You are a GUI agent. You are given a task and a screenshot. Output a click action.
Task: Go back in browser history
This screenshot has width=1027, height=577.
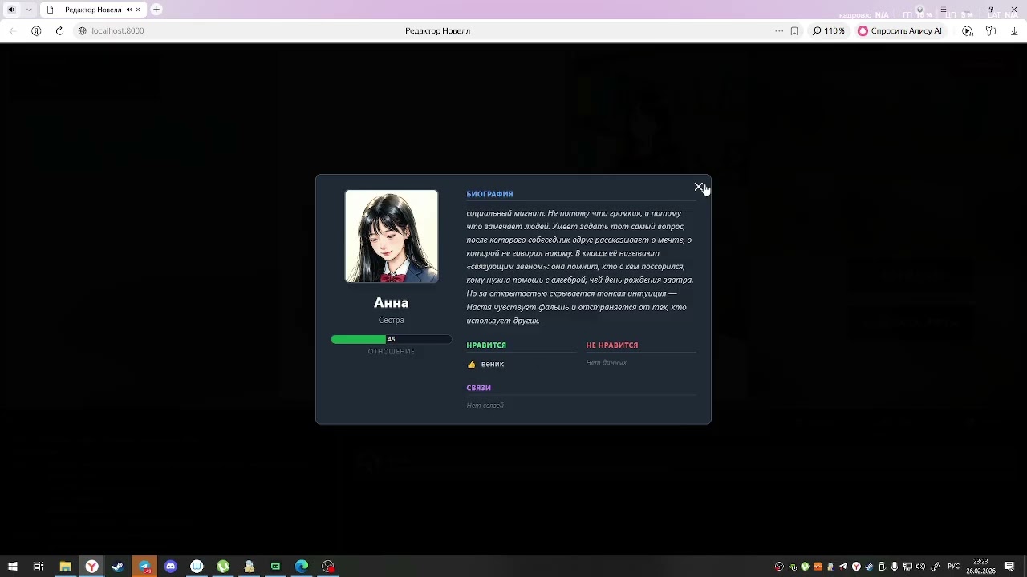(13, 31)
